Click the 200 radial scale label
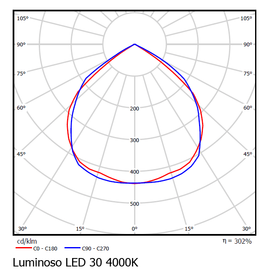 (134, 109)
